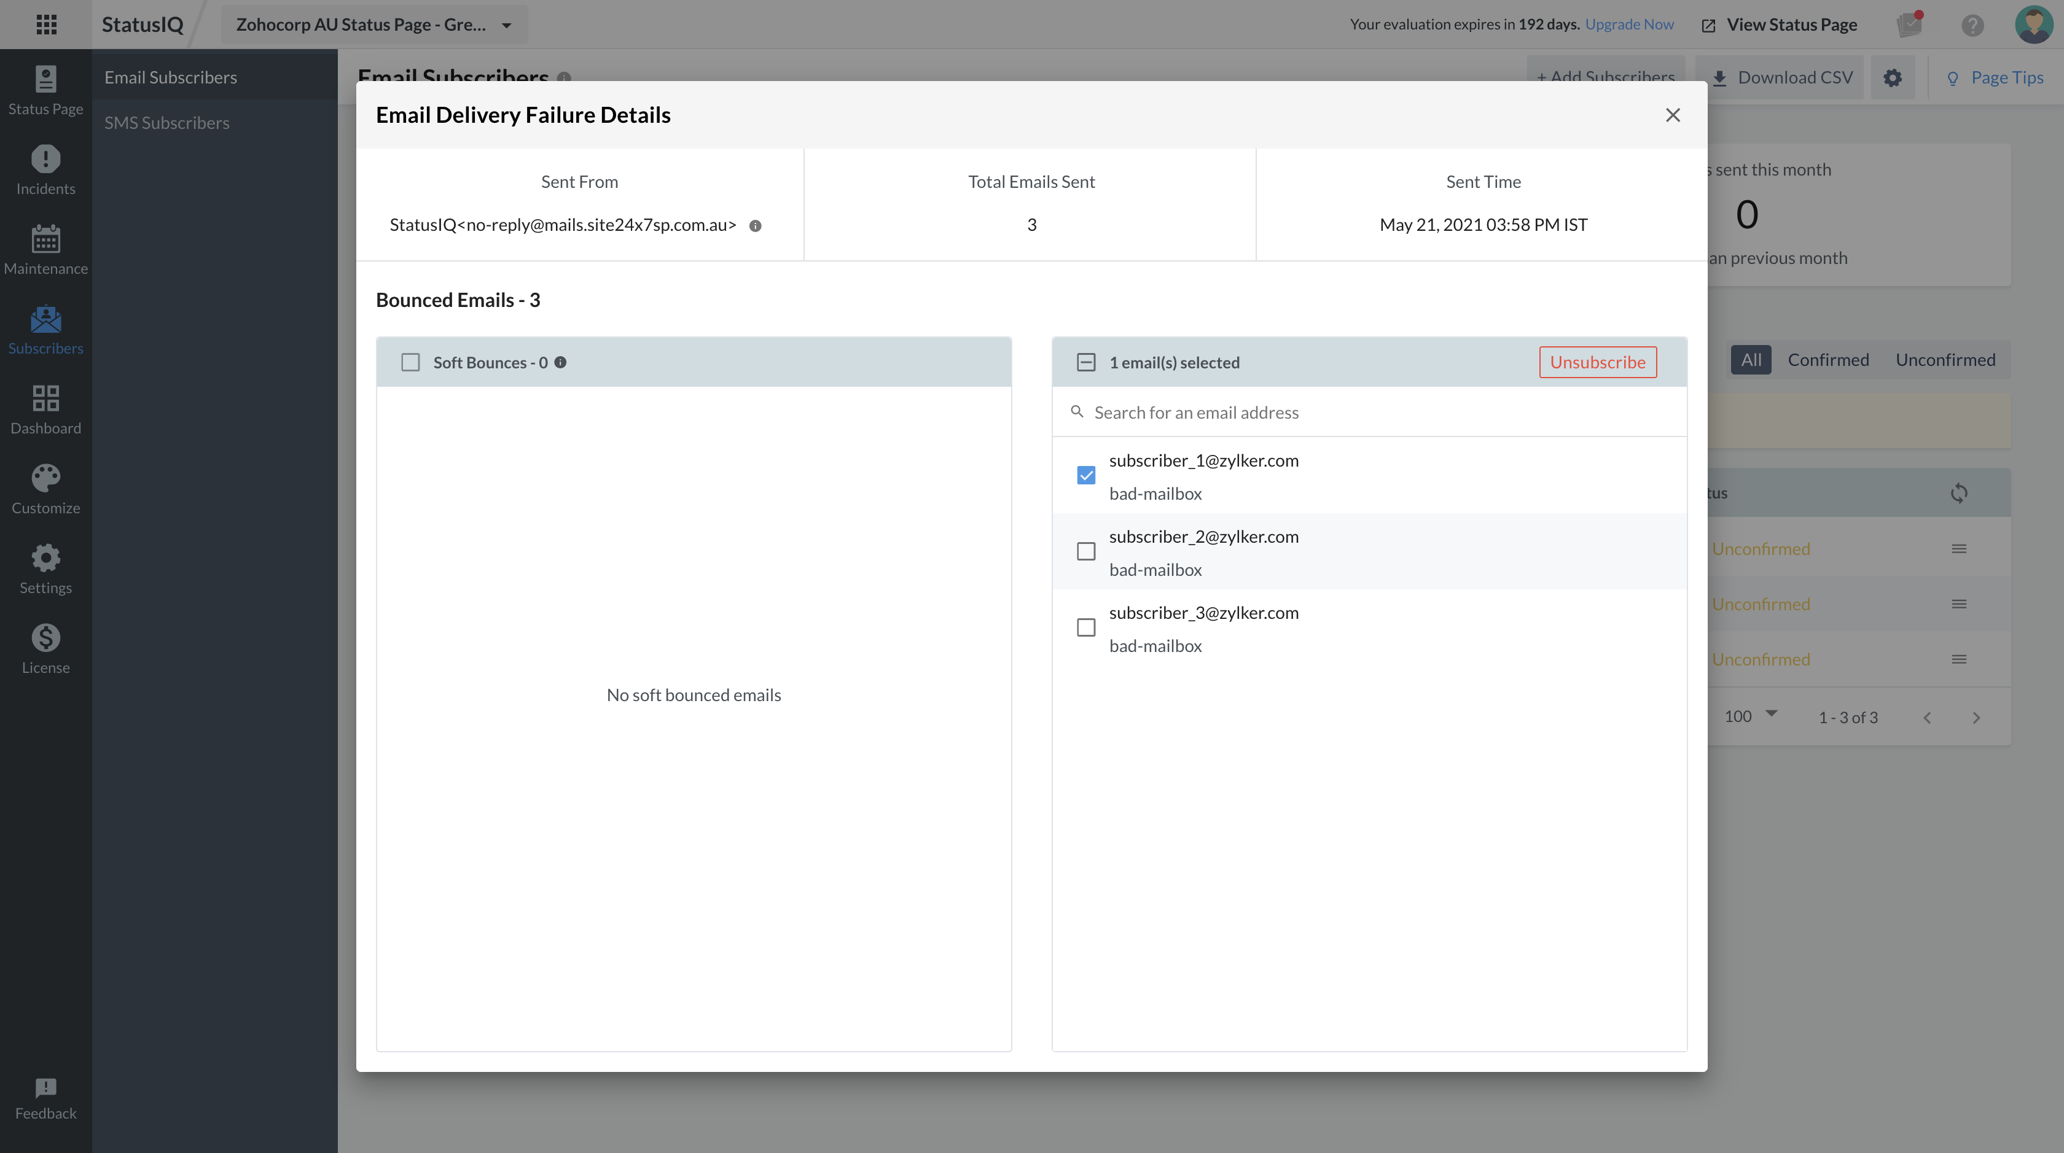Select subscriber_2@zylker.com checkbox
Image resolution: width=2064 pixels, height=1153 pixels.
click(x=1085, y=552)
